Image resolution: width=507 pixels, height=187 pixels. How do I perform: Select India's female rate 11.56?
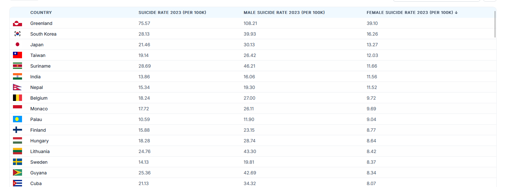[x=372, y=77]
